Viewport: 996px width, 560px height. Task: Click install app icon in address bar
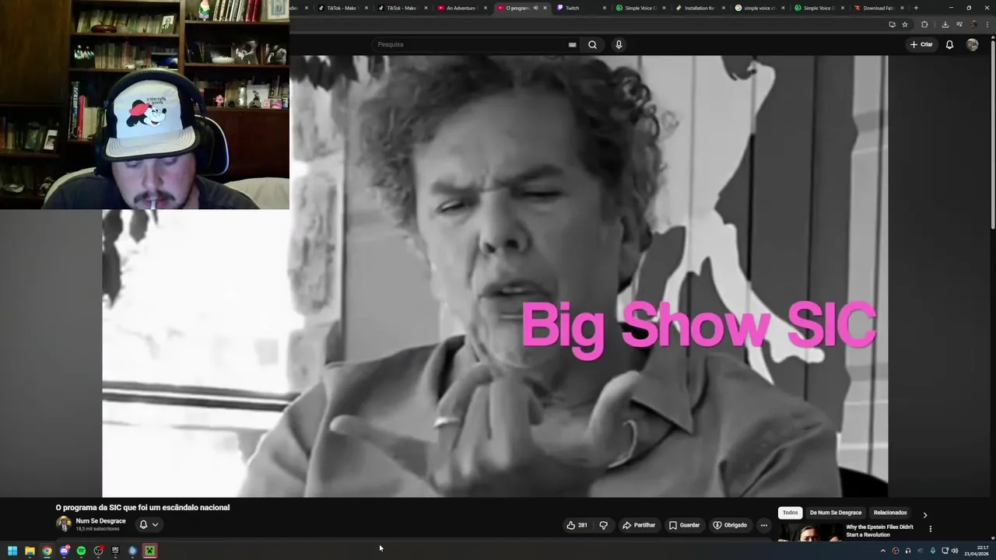[893, 24]
